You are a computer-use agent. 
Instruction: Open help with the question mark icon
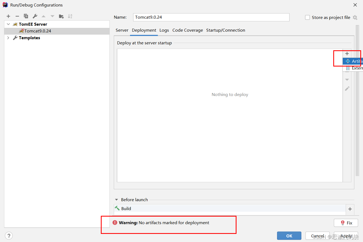[9, 236]
